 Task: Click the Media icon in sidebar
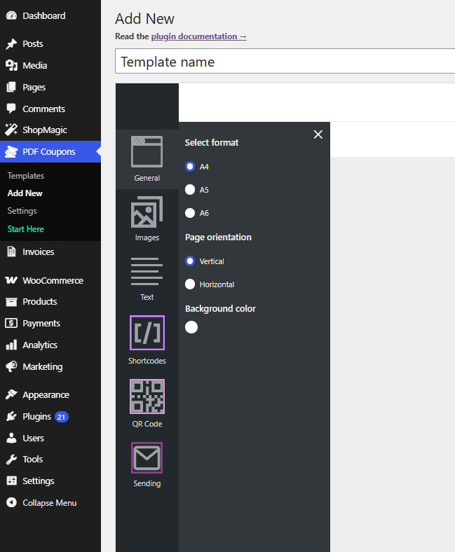click(11, 65)
